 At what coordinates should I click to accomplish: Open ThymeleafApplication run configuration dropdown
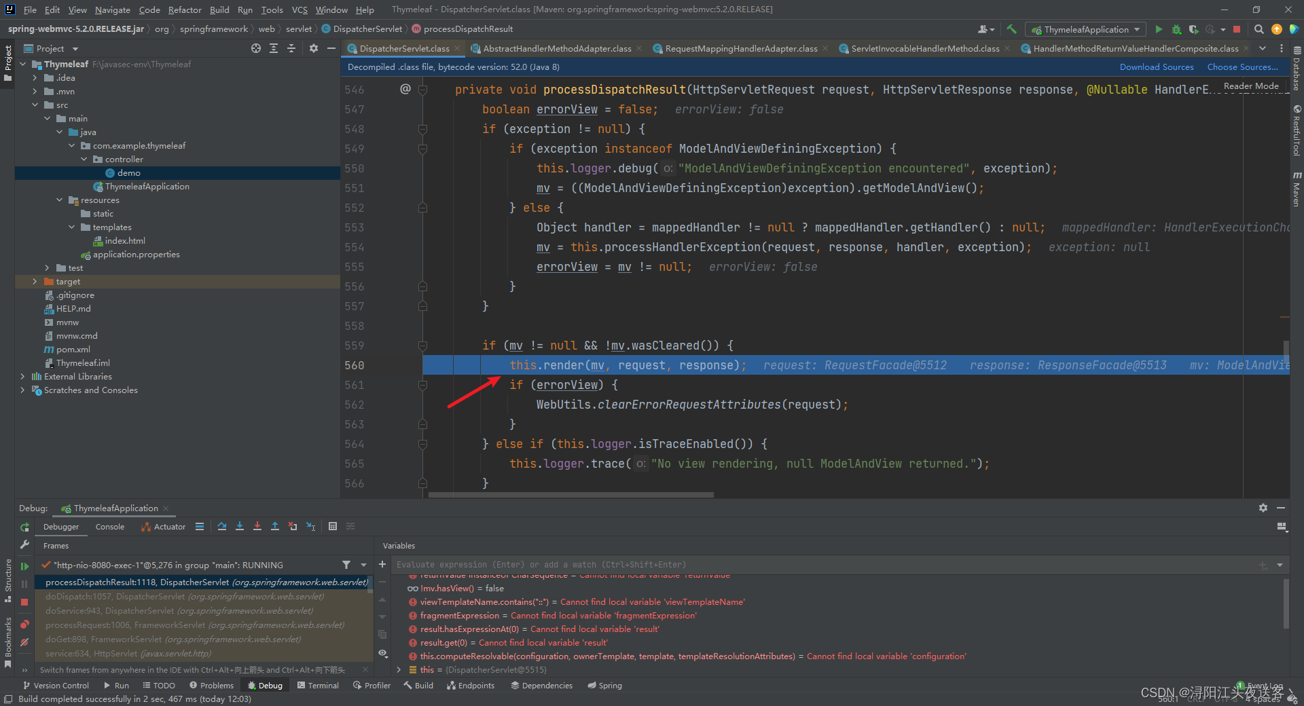pos(1087,29)
